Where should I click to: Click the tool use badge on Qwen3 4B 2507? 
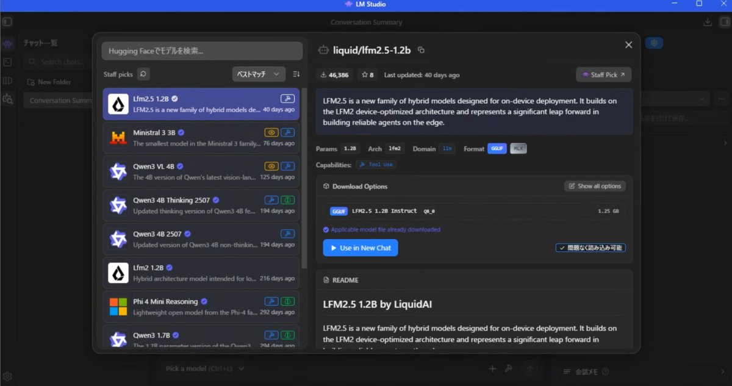point(287,234)
